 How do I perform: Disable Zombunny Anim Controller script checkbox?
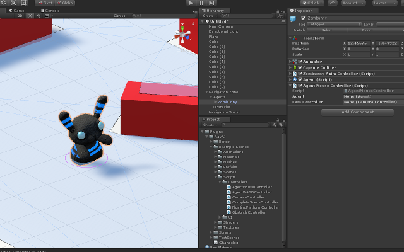[300, 74]
